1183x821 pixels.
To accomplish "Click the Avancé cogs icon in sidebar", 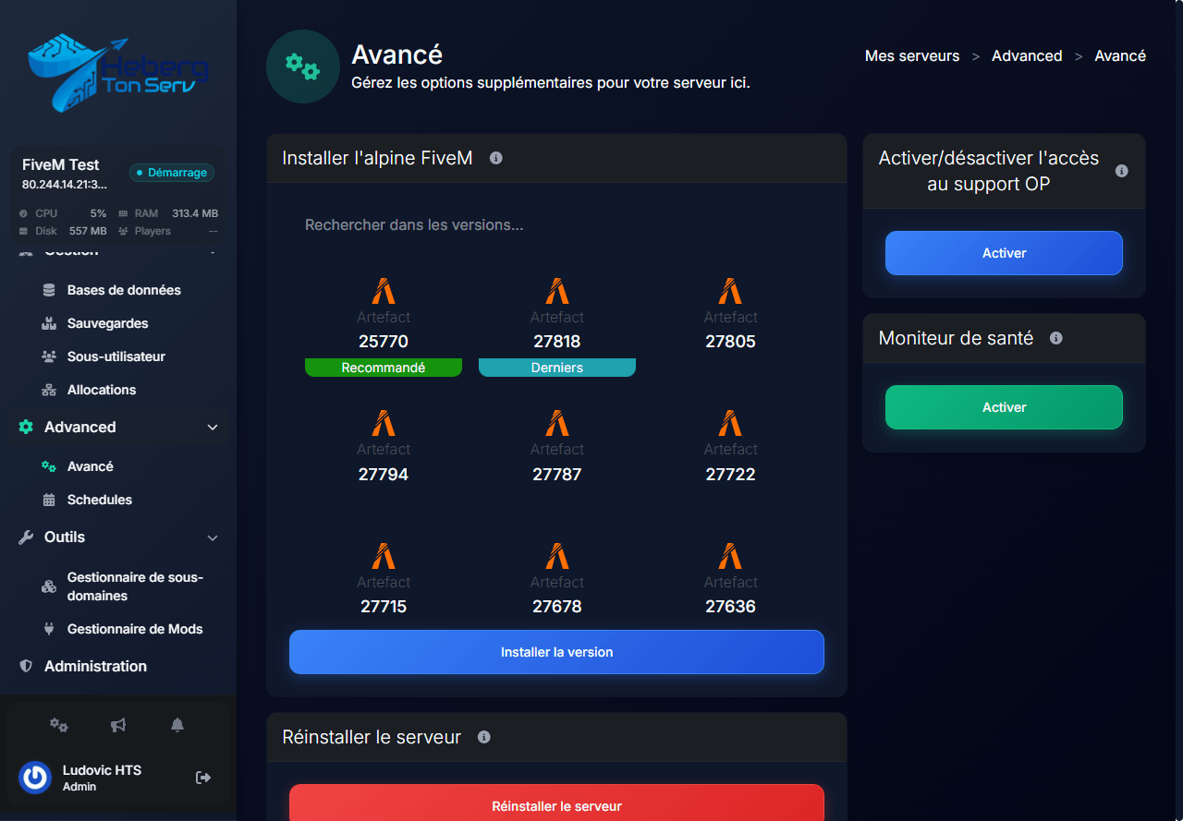I will (49, 466).
